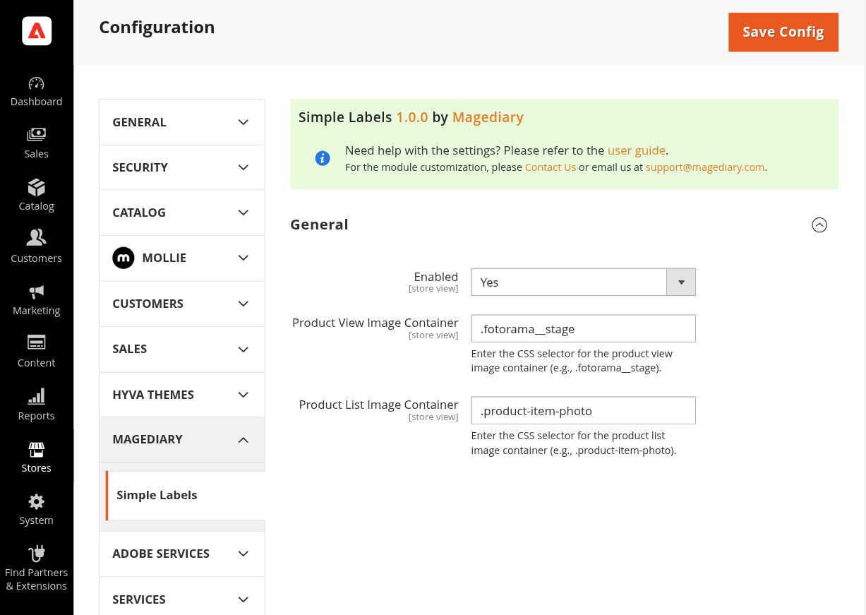This screenshot has width=866, height=615.
Task: Click the Contact Us link
Action: coord(550,167)
